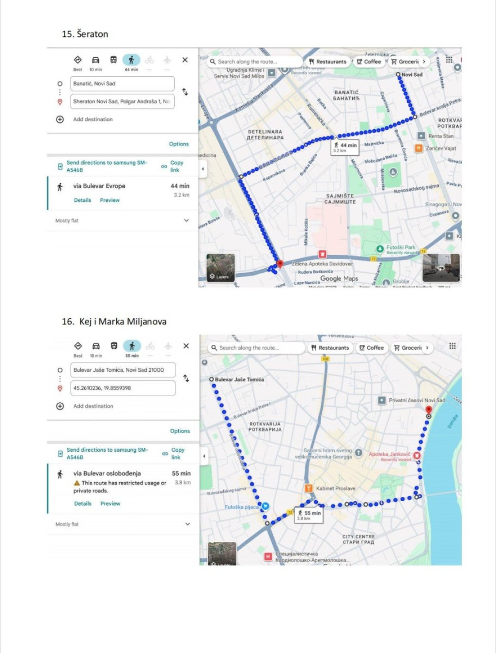Select transit mode in Šeraton directions

point(113,60)
